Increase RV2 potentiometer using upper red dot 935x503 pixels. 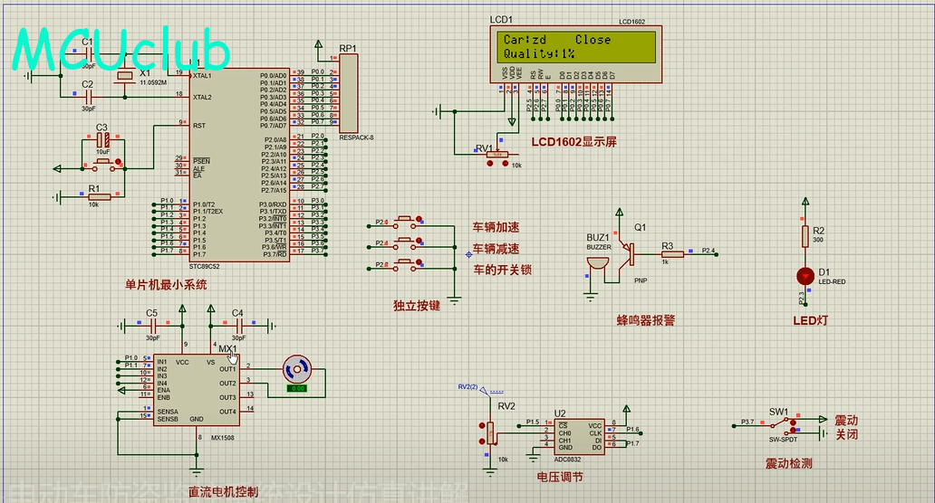(480, 425)
